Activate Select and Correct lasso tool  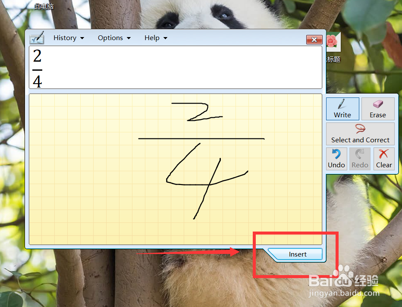360,134
